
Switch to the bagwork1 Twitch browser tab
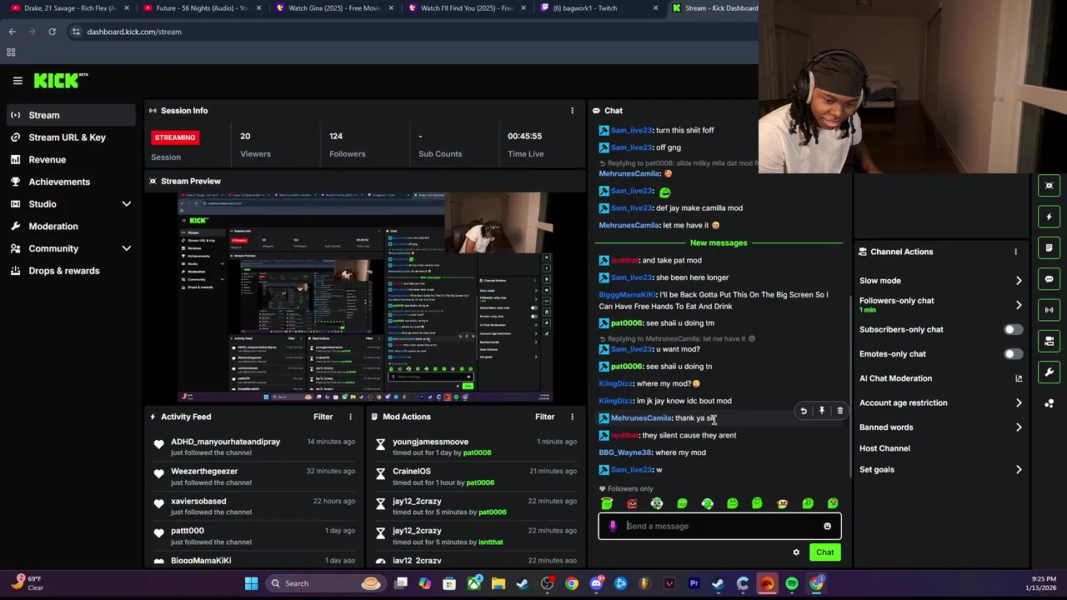point(597,8)
